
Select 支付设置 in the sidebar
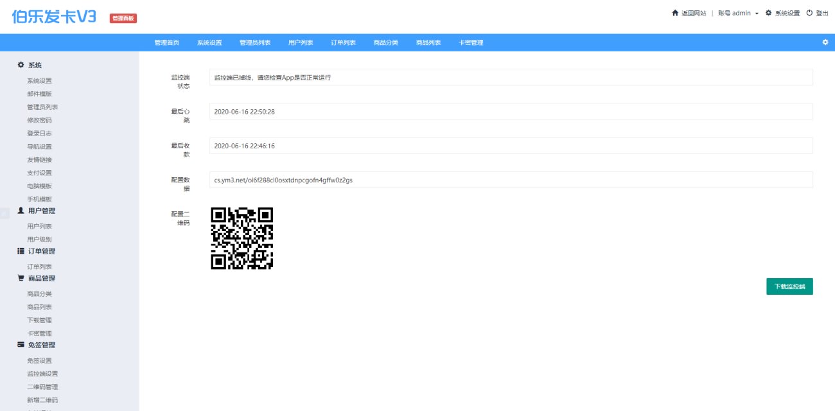pos(39,173)
